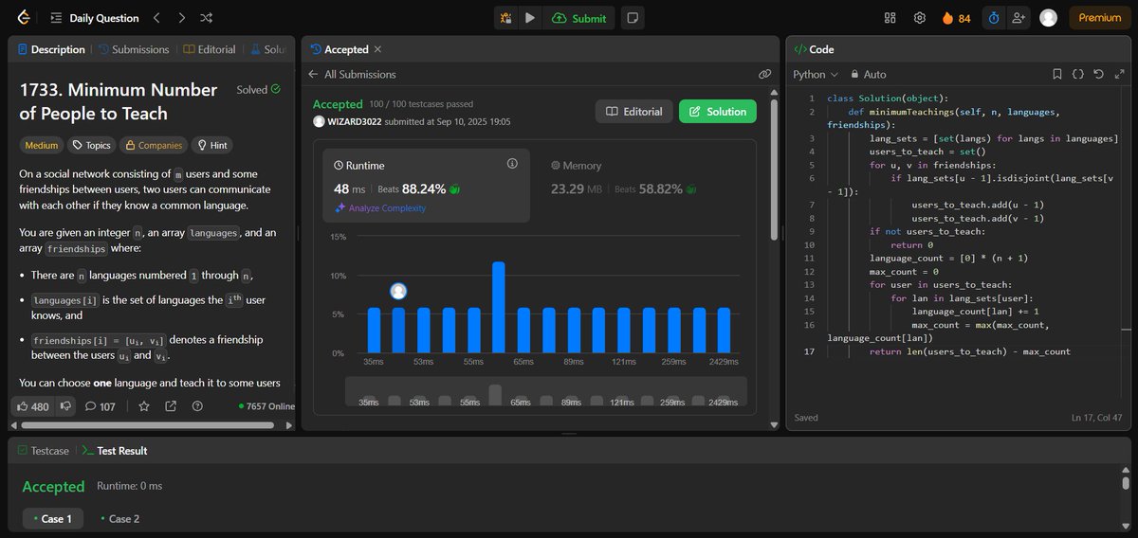
Task: Click the Editorial button in submission panel
Action: click(634, 111)
